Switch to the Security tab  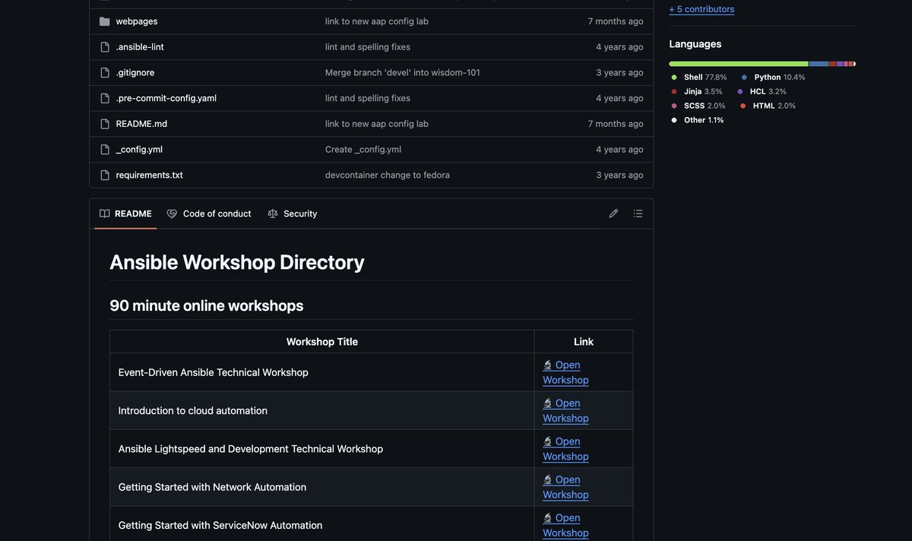(301, 212)
